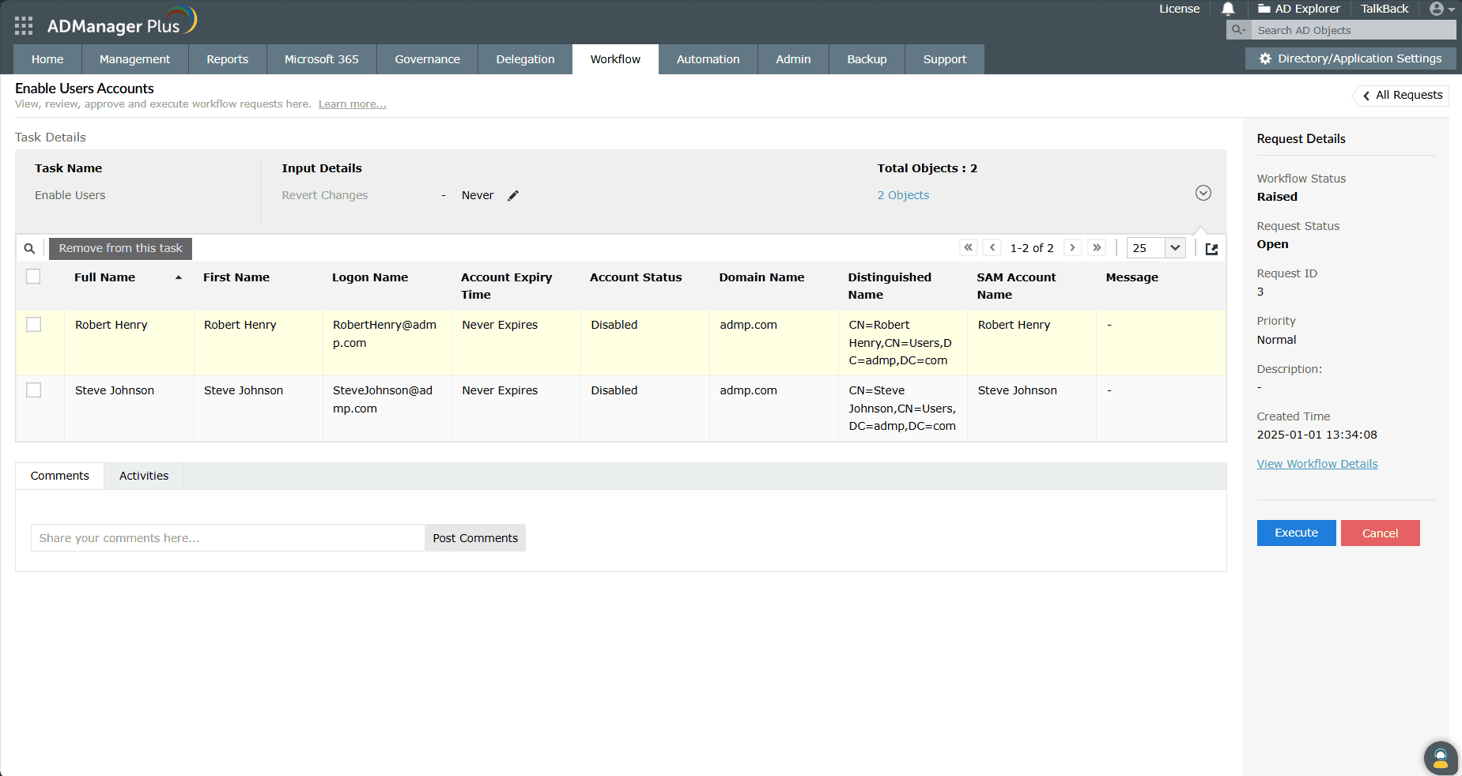
Task: Open the TalkBack link
Action: [1385, 9]
